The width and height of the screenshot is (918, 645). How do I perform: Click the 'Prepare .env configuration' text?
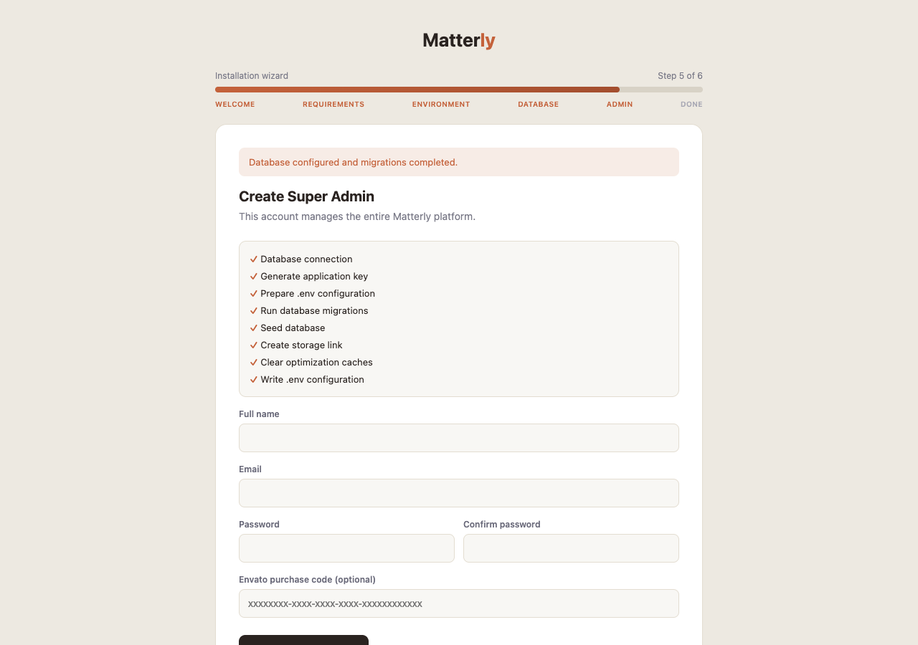(318, 294)
